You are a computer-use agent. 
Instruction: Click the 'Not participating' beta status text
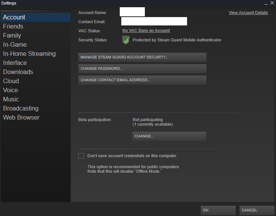coord(148,120)
